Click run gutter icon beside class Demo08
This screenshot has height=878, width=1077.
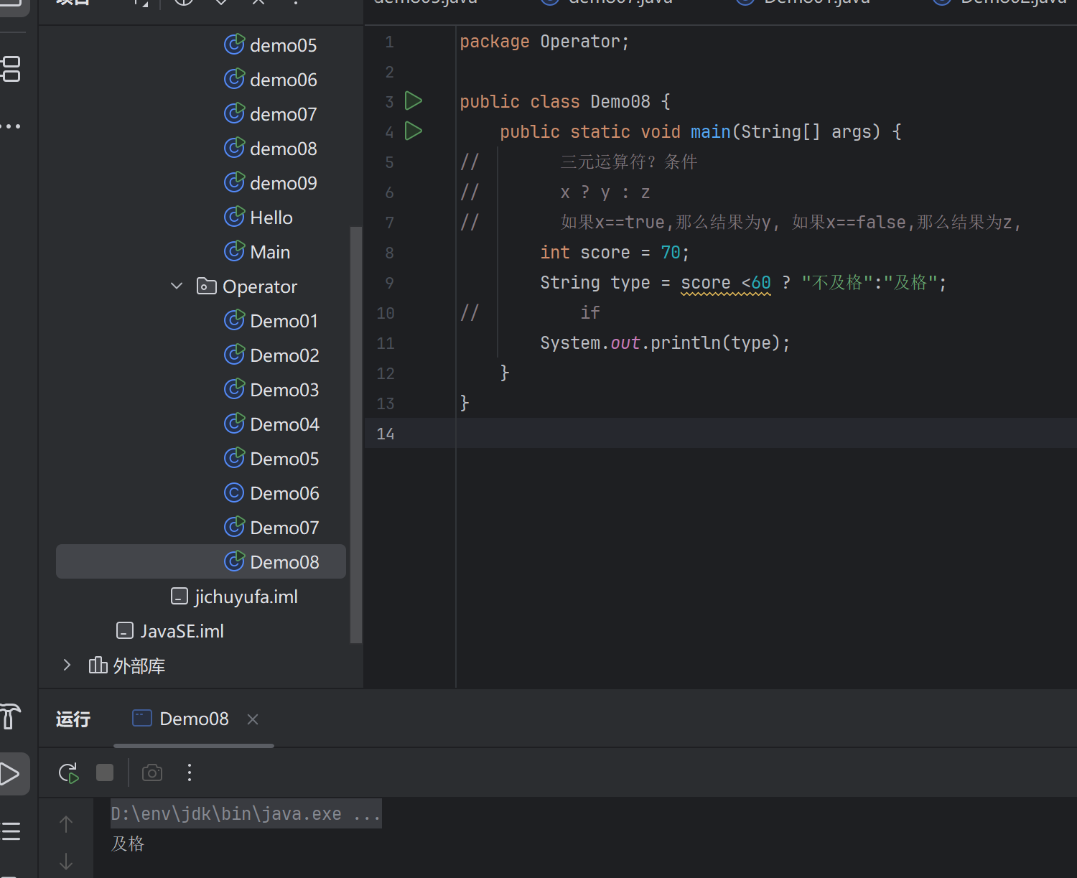tap(414, 101)
